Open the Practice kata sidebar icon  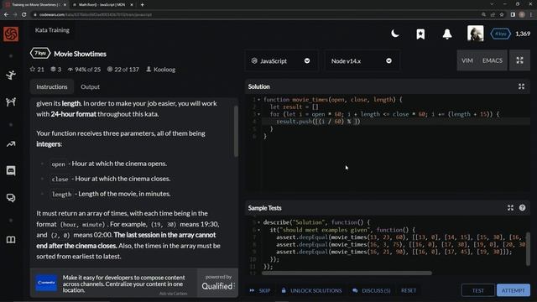pyautogui.click(x=11, y=75)
